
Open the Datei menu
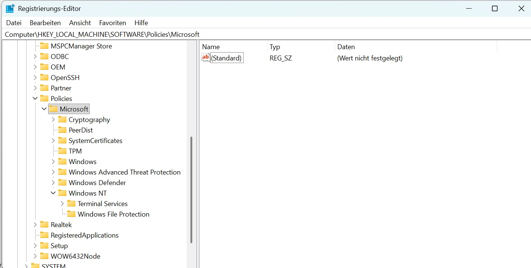[x=14, y=23]
